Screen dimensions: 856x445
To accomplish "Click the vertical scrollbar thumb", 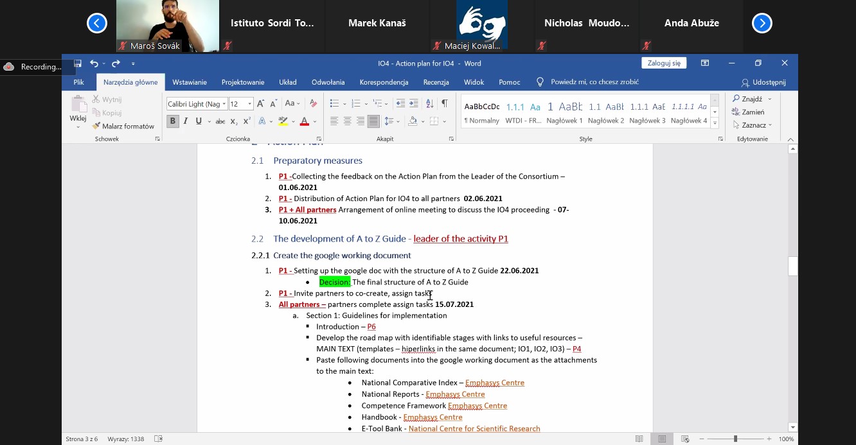I will pos(792,266).
